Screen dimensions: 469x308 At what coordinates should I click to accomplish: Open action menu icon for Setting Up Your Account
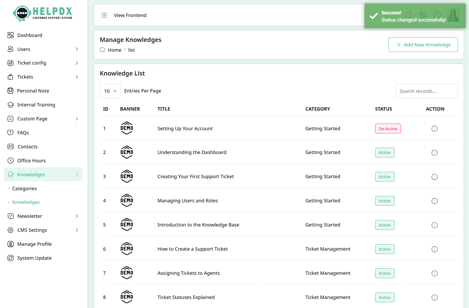434,129
